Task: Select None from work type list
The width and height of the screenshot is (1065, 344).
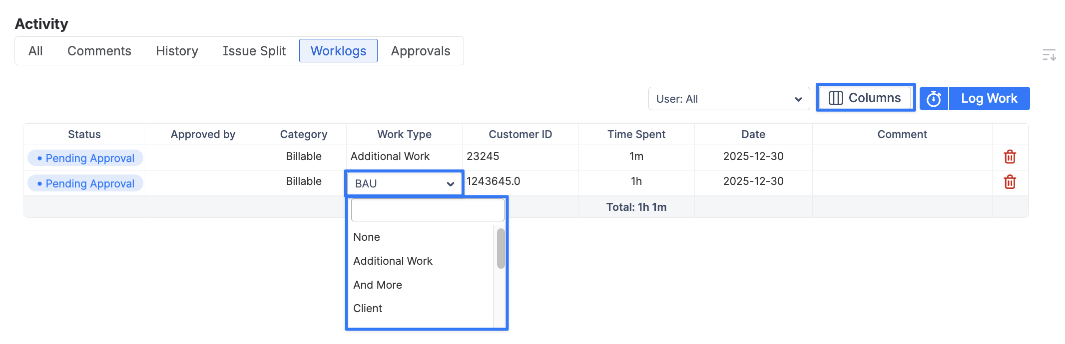Action: coord(367,237)
